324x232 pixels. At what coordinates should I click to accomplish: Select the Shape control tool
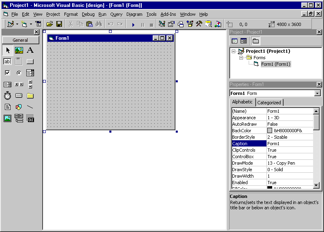point(19,107)
